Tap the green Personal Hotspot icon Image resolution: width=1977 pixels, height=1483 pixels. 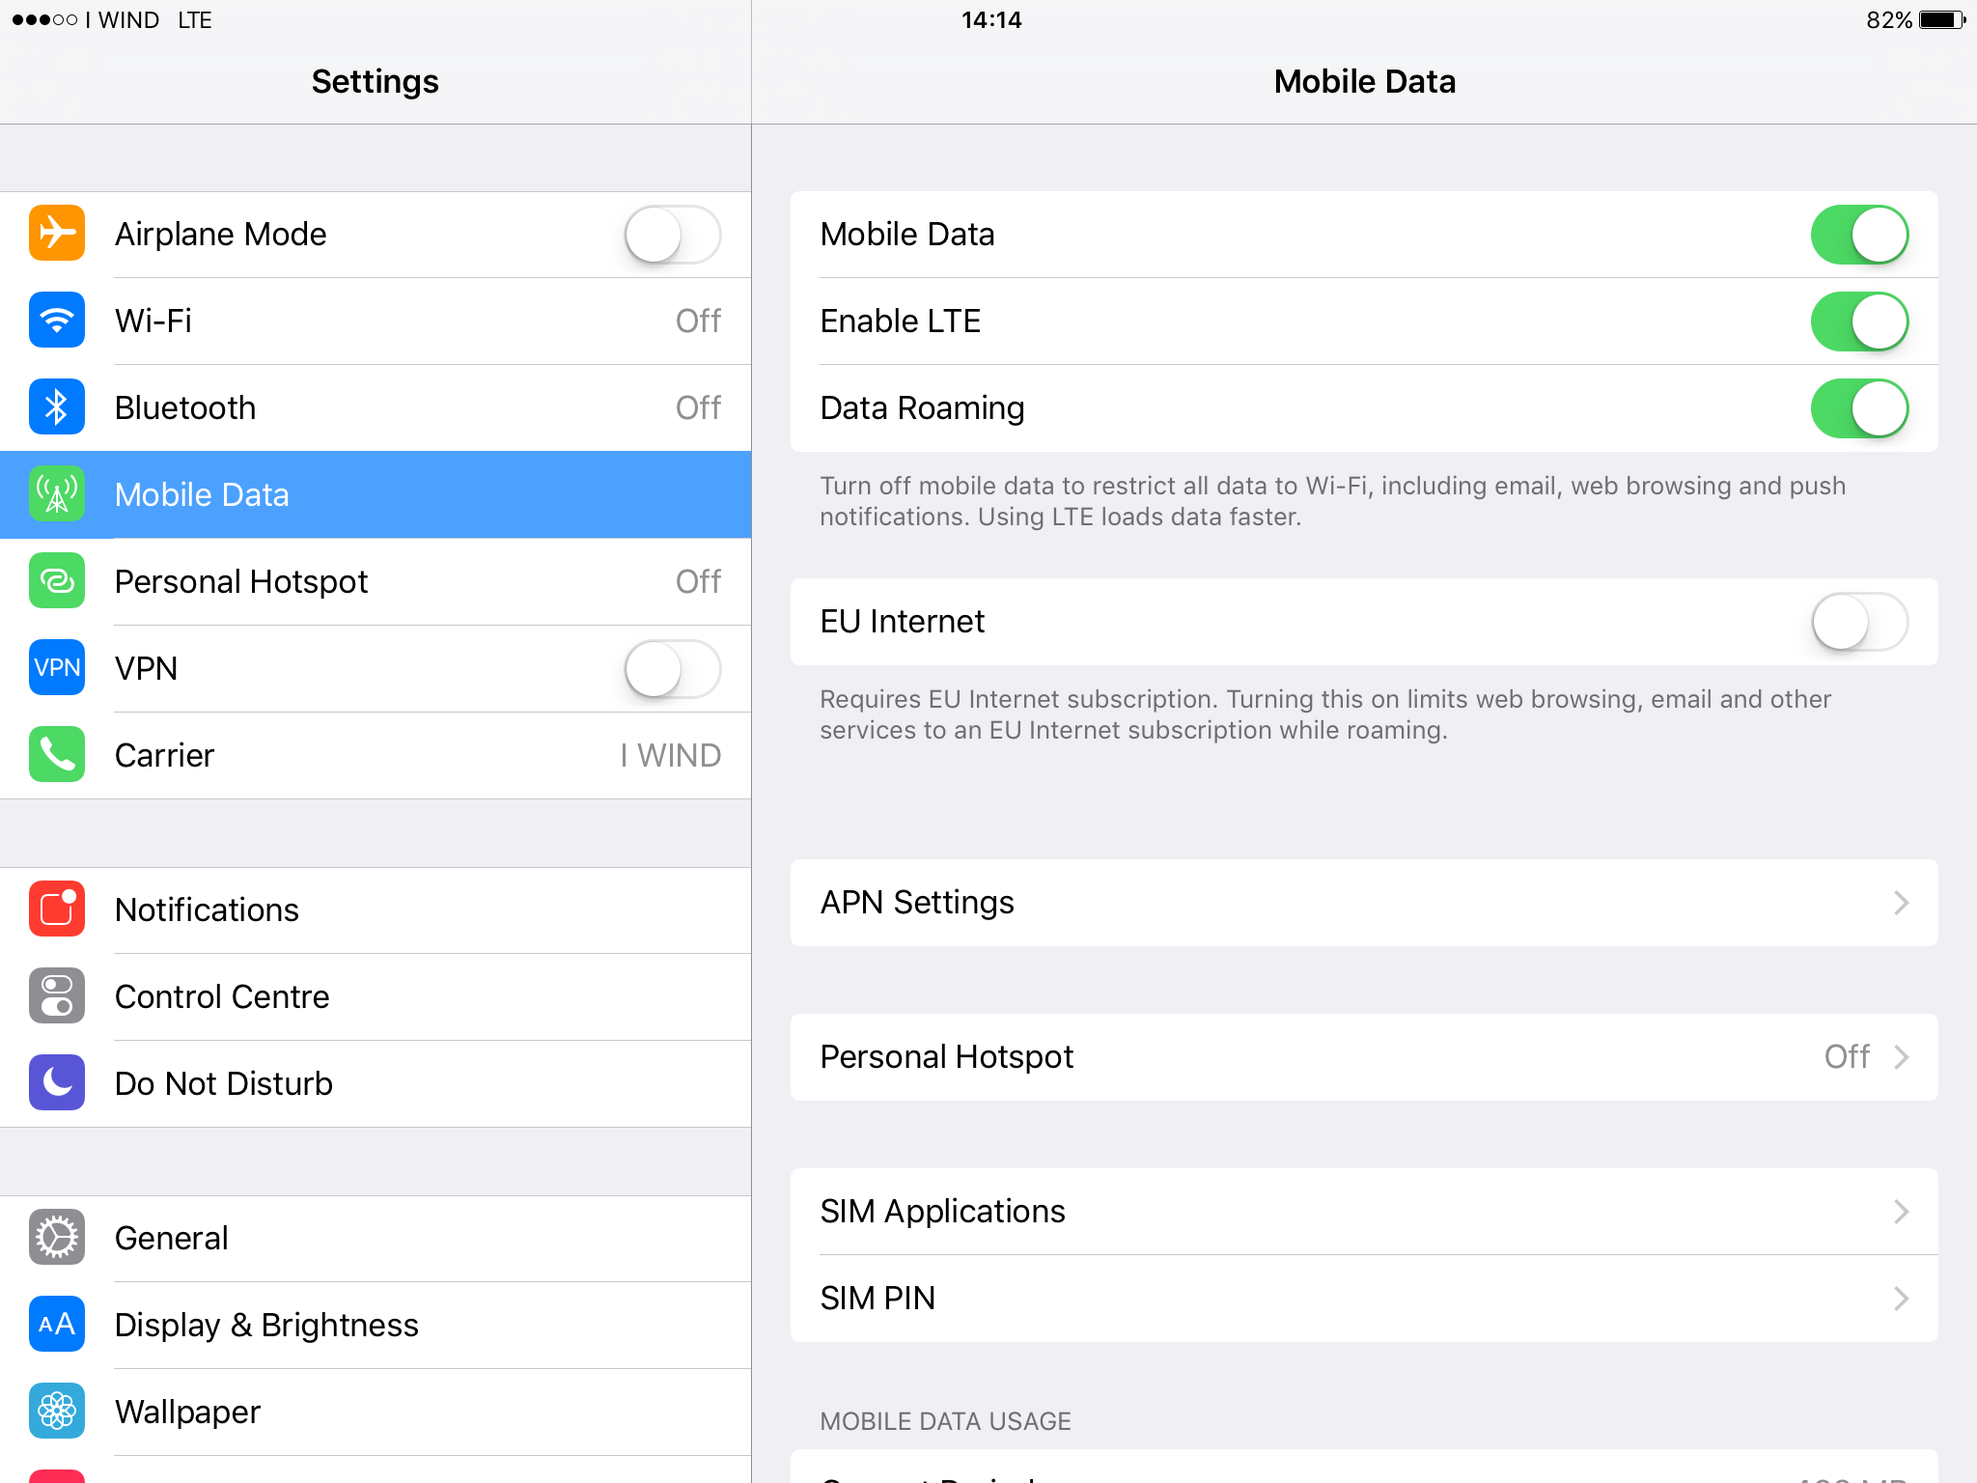[57, 581]
